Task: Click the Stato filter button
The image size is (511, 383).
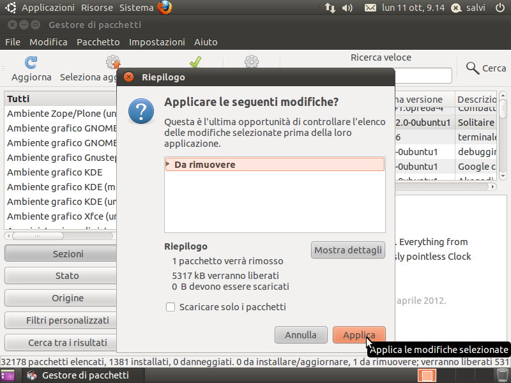Action: coord(61,276)
